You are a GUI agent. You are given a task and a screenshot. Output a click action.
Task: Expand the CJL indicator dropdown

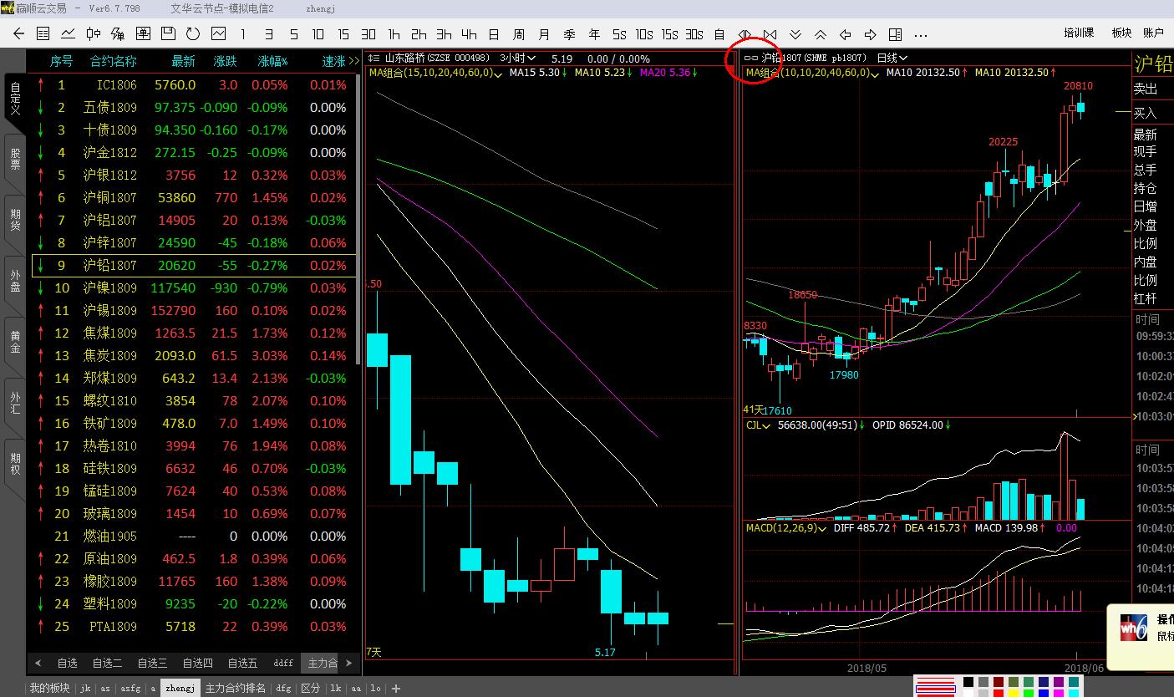click(x=760, y=425)
